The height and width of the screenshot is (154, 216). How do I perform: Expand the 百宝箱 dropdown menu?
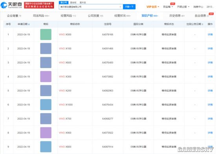(168, 7)
